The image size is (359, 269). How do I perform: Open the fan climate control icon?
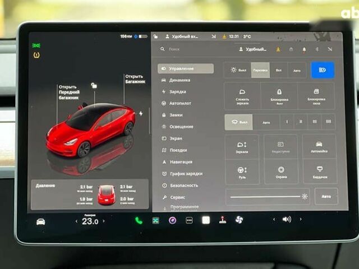240,220
